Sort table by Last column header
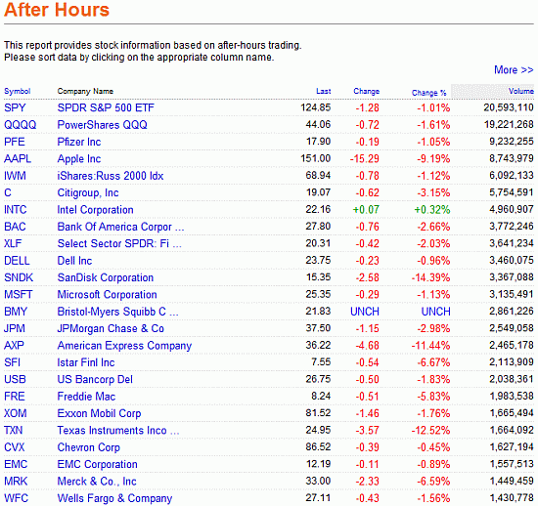The width and height of the screenshot is (538, 506). coord(323,91)
